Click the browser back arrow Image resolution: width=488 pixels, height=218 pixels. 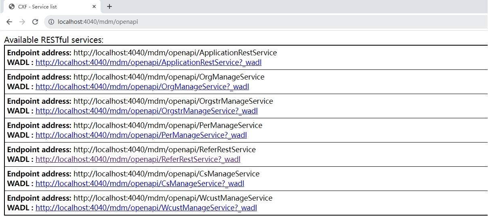9,22
